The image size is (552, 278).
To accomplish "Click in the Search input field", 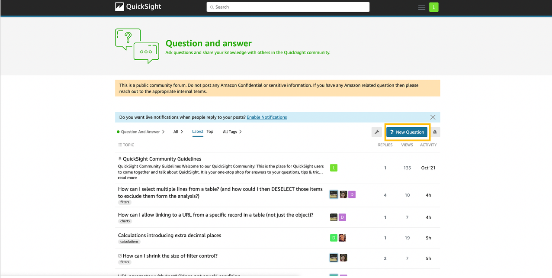I will click(x=288, y=7).
